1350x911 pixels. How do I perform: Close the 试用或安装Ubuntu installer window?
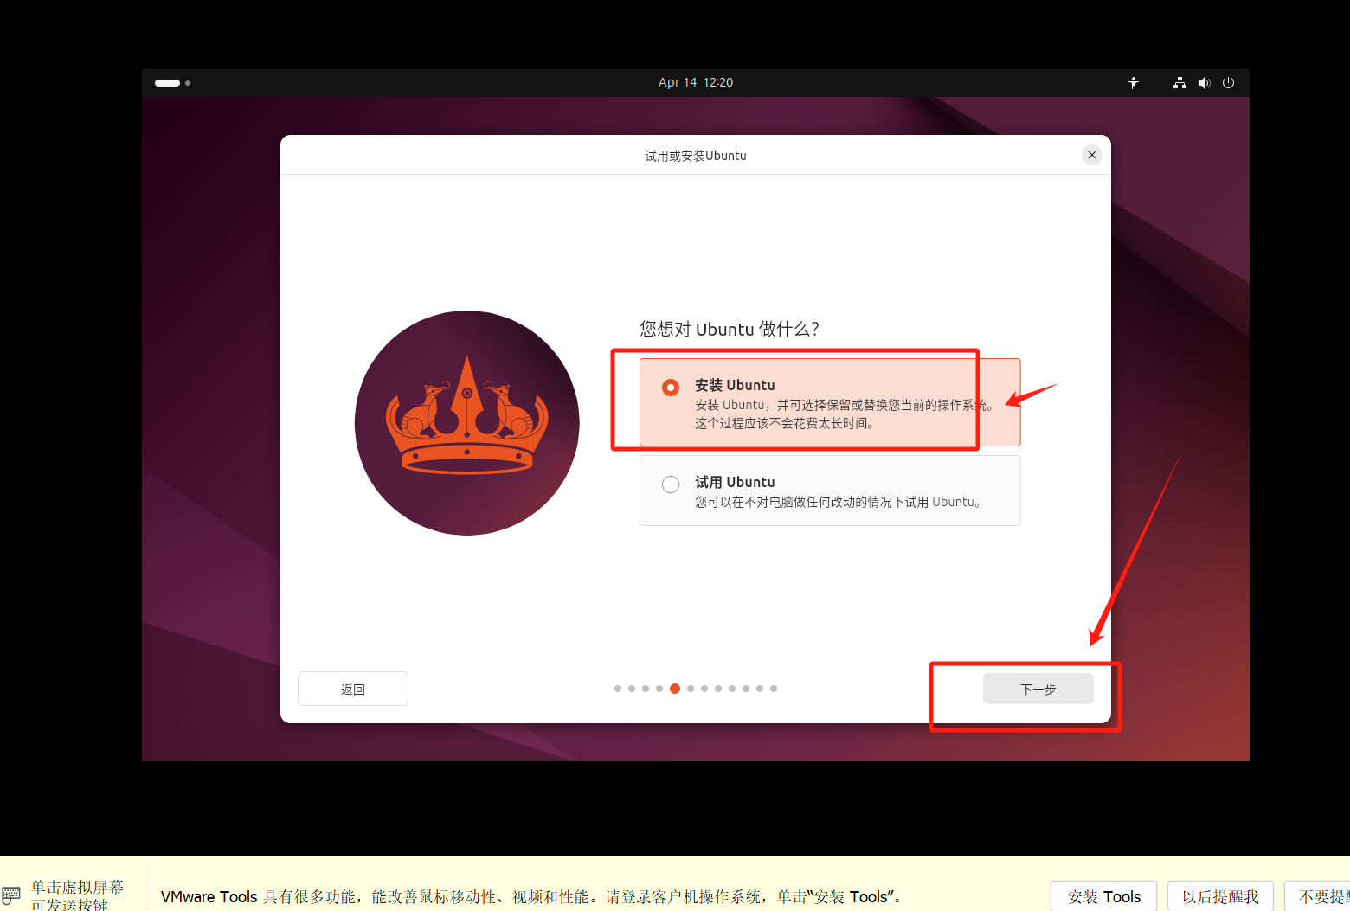pyautogui.click(x=1092, y=155)
